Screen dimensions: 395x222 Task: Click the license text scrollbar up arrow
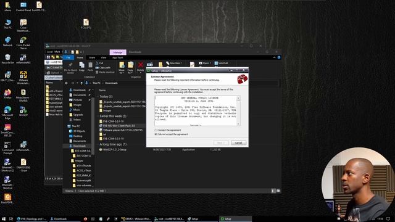tap(238, 97)
